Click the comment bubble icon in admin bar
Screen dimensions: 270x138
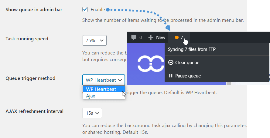(x=134, y=38)
